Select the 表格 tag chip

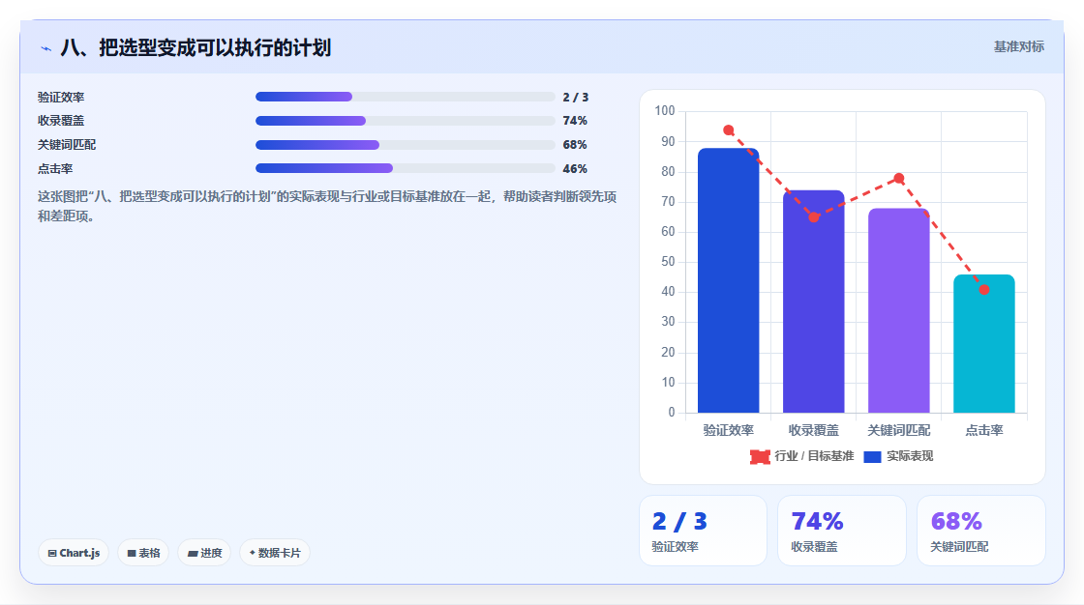143,553
